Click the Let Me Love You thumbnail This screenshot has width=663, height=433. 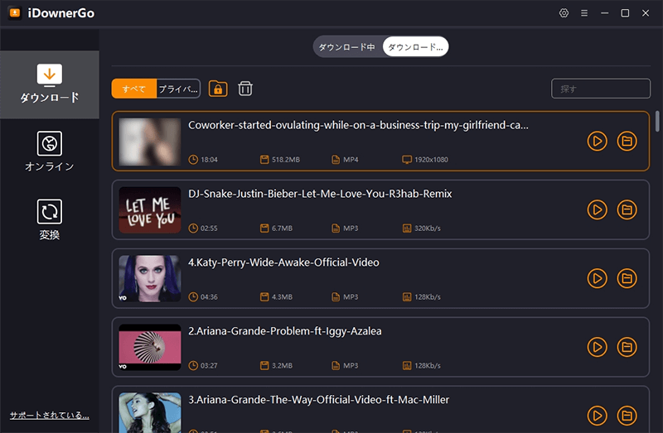(x=150, y=210)
